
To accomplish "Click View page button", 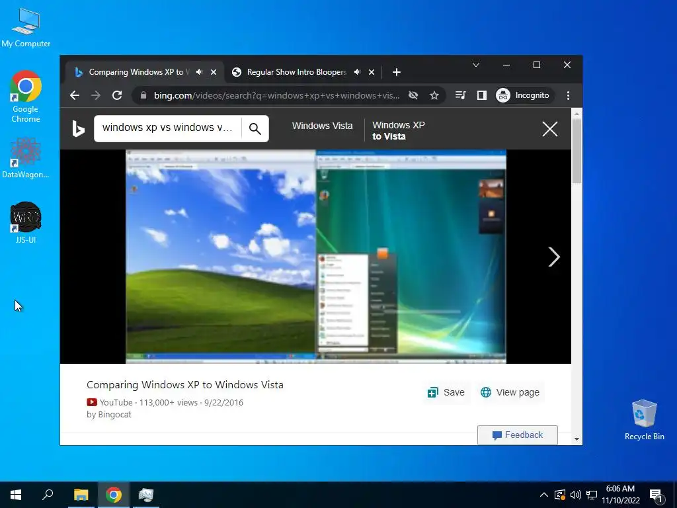I will point(510,392).
